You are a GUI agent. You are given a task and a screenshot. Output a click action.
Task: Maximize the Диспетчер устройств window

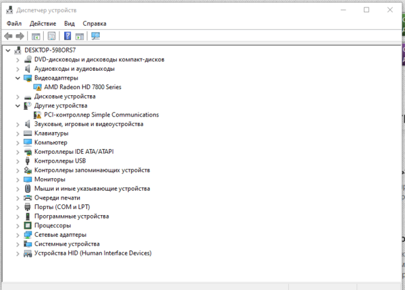367,10
